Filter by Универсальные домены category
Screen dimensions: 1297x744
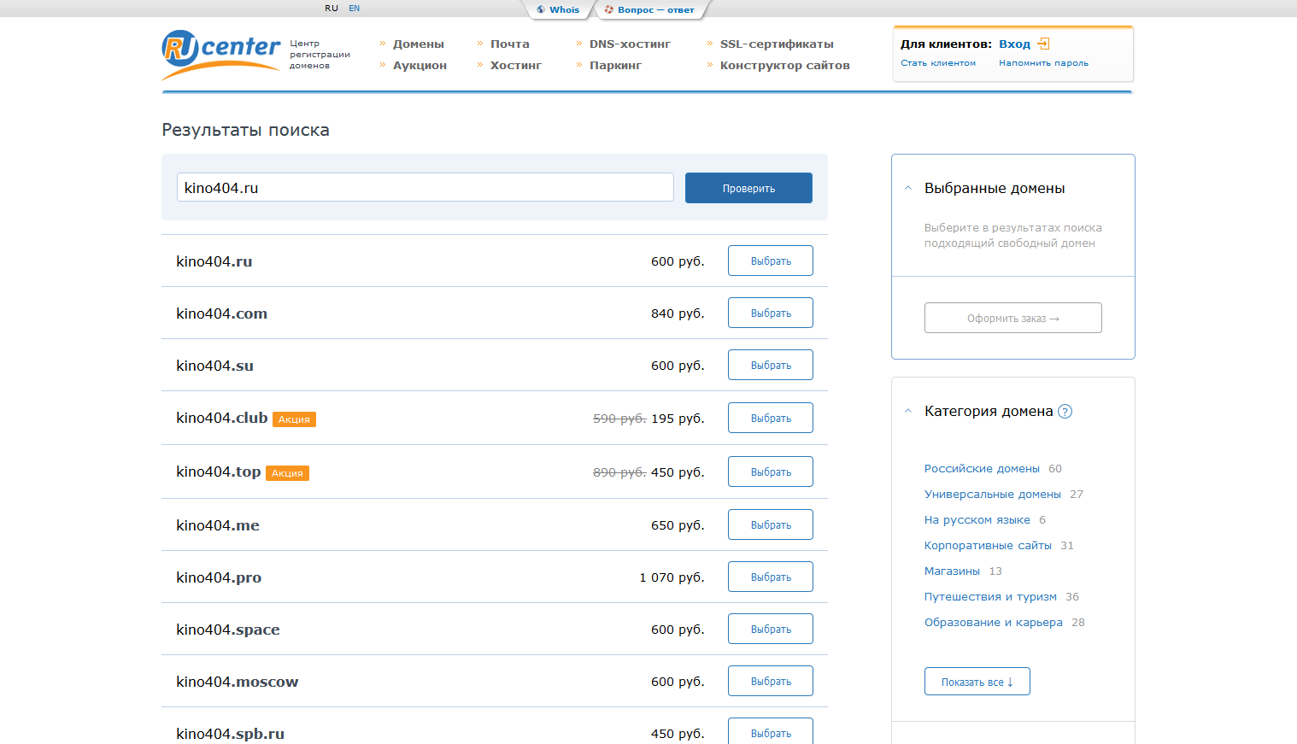point(993,495)
